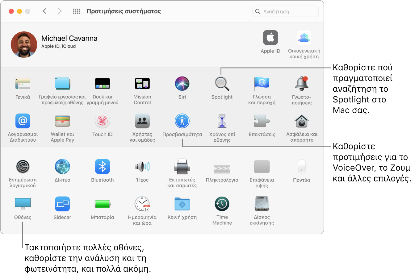Open Wallet και Apple Pay preferences

pyautogui.click(x=62, y=121)
